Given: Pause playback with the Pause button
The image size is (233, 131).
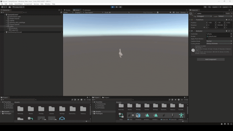Looking at the screenshot, I should (116, 7).
